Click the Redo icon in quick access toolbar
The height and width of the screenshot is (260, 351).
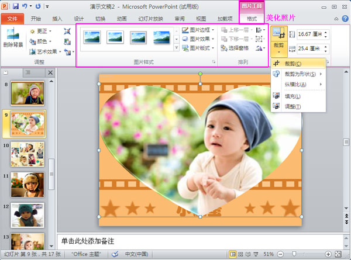coord(38,6)
